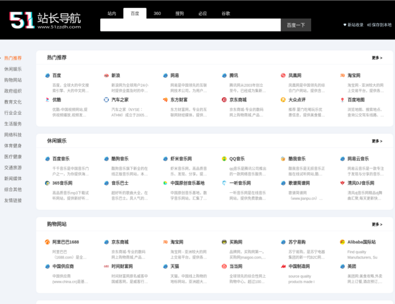Click the red 凤凰网 icon
The image size is (395, 304).
(283, 75)
